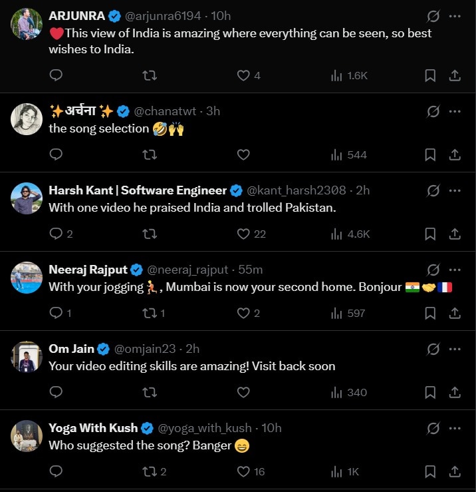
Task: Click Om Jain's profile avatar
Action: [x=27, y=357]
